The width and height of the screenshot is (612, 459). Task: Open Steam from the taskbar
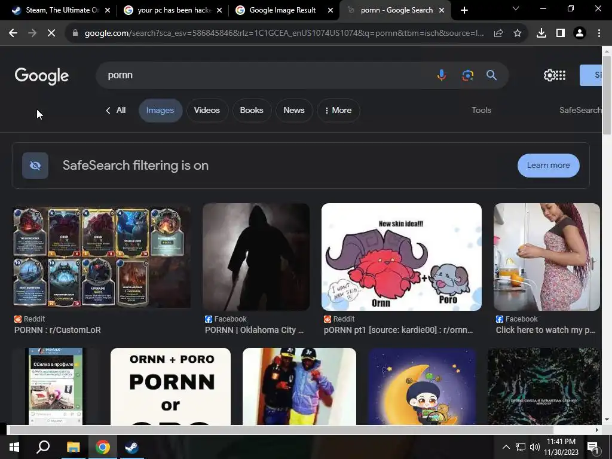tap(131, 447)
